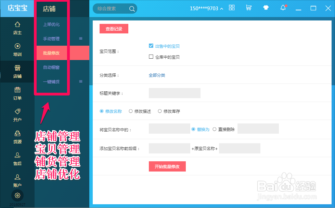Select the 修改描述 radio option
This screenshot has height=208, width=335.
click(x=130, y=111)
